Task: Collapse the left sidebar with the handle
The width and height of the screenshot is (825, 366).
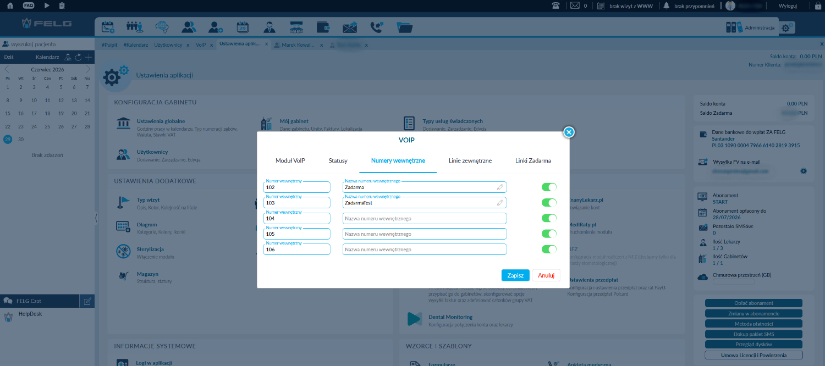Action: pyautogui.click(x=96, y=218)
